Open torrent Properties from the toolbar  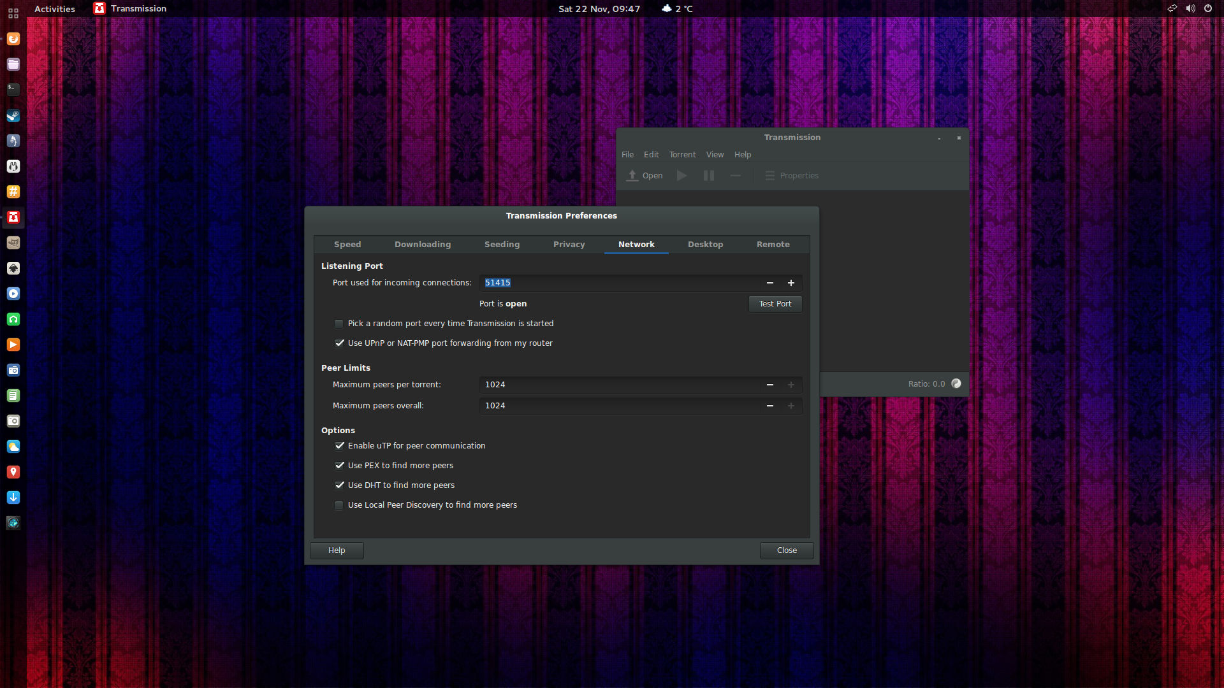pyautogui.click(x=791, y=175)
